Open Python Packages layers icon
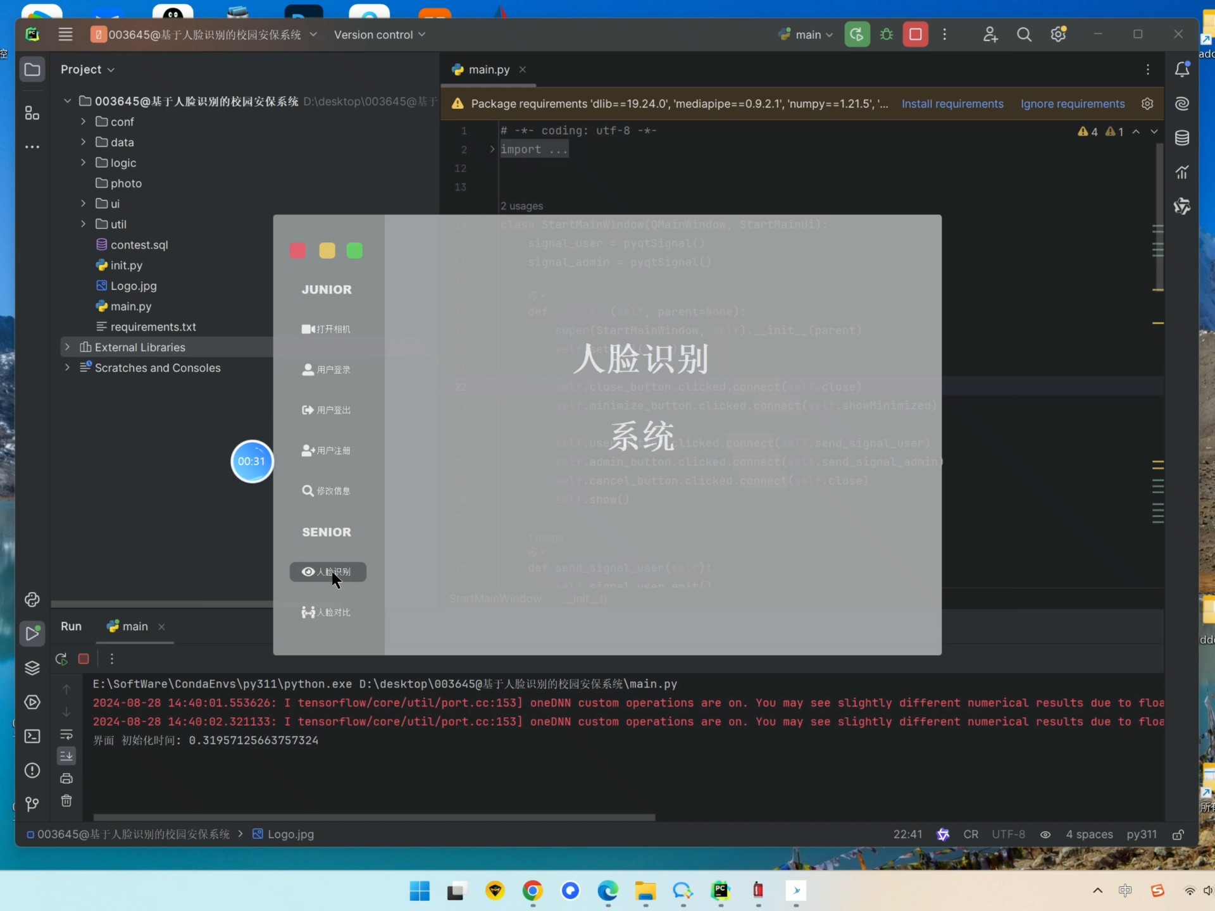The height and width of the screenshot is (911, 1215). click(x=32, y=668)
